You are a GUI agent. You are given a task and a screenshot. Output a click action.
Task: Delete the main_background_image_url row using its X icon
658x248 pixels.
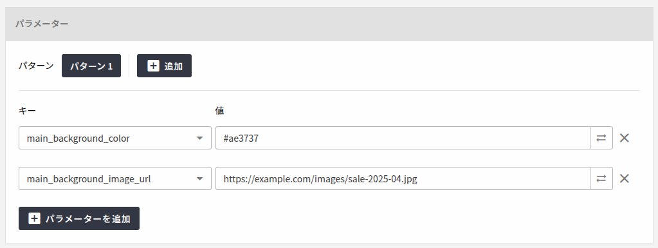coord(625,178)
